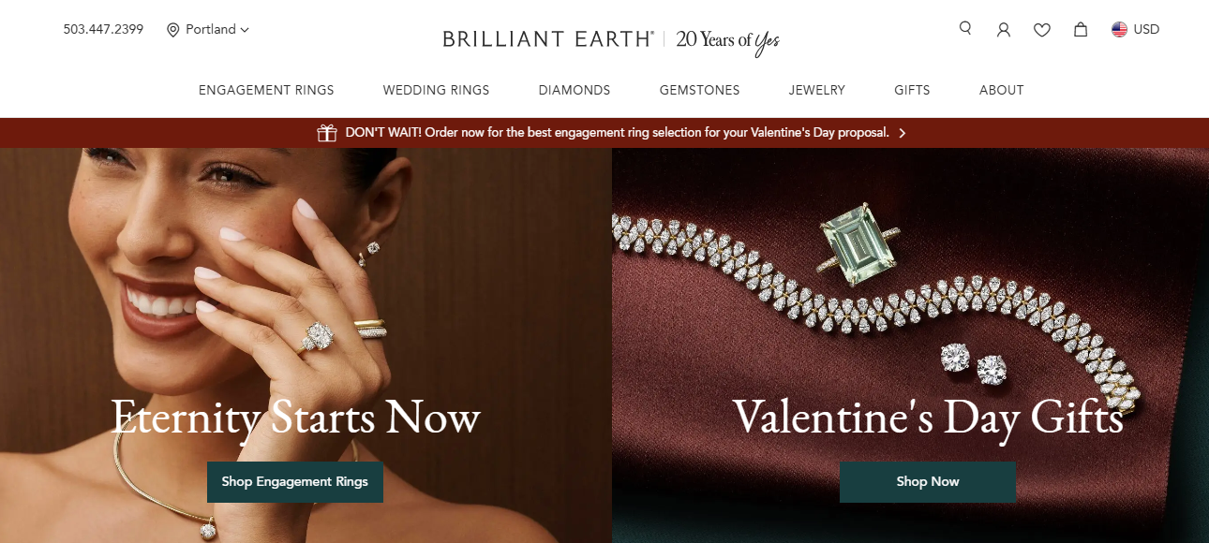Screen dimensions: 1209x543
Task: Click the banner's right chevron arrow
Action: [903, 133]
